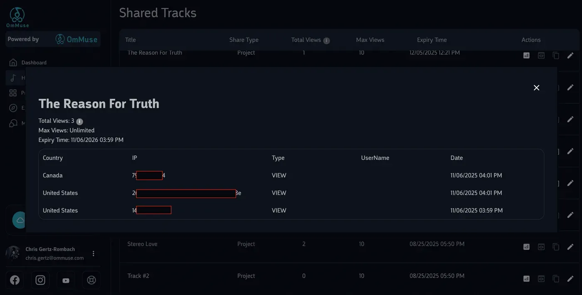This screenshot has width=582, height=295.
Task: Open the help lifebuoy icon
Action: (91, 280)
